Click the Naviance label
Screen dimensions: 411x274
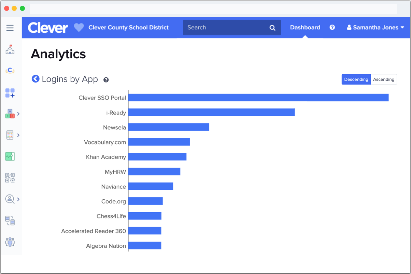pyautogui.click(x=114, y=187)
